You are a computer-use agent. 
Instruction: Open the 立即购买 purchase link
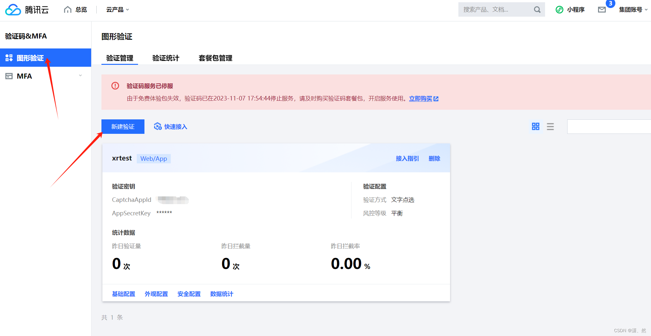(421, 99)
